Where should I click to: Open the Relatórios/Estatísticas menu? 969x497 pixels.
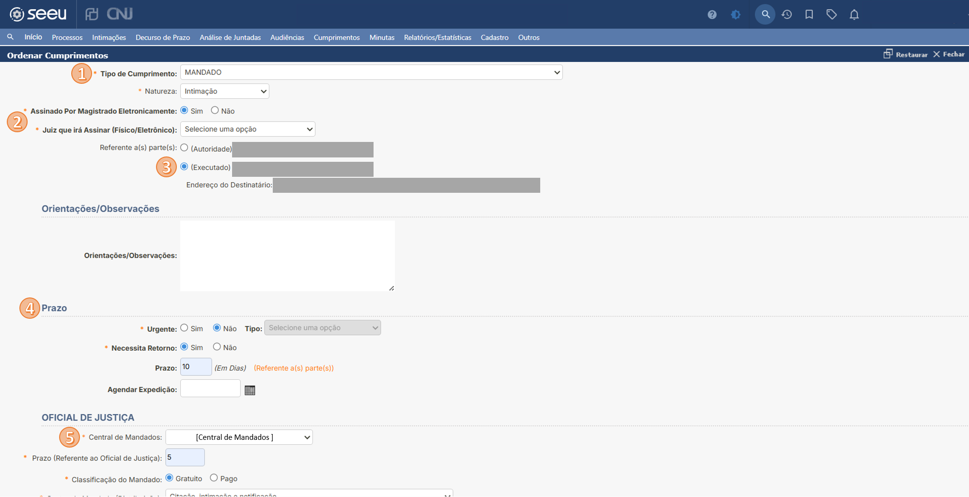coord(438,37)
